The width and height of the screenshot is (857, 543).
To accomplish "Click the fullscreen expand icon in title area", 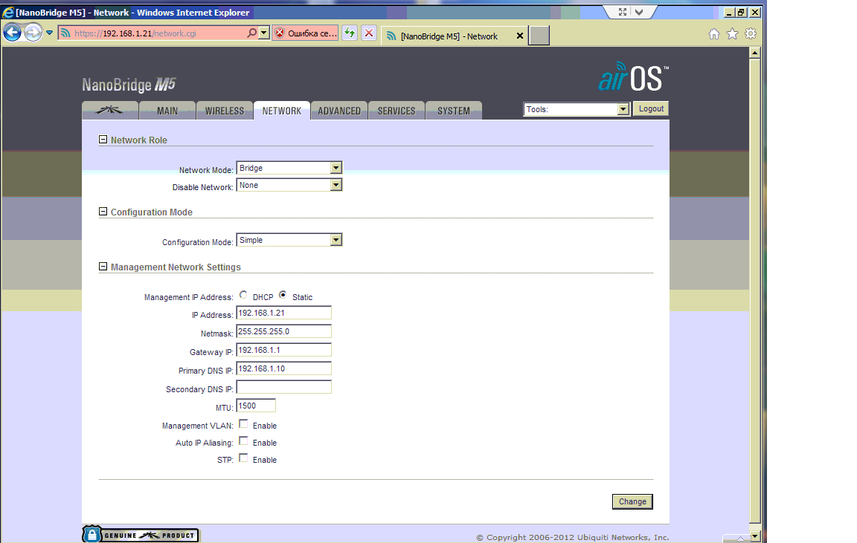I will pyautogui.click(x=622, y=12).
